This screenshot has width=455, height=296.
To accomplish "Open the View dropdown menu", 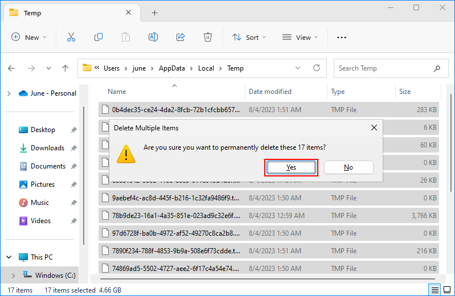I will (300, 38).
